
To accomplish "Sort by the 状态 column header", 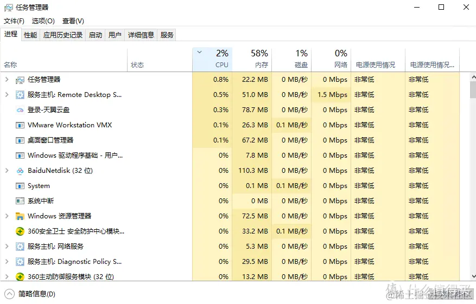I will pos(160,60).
